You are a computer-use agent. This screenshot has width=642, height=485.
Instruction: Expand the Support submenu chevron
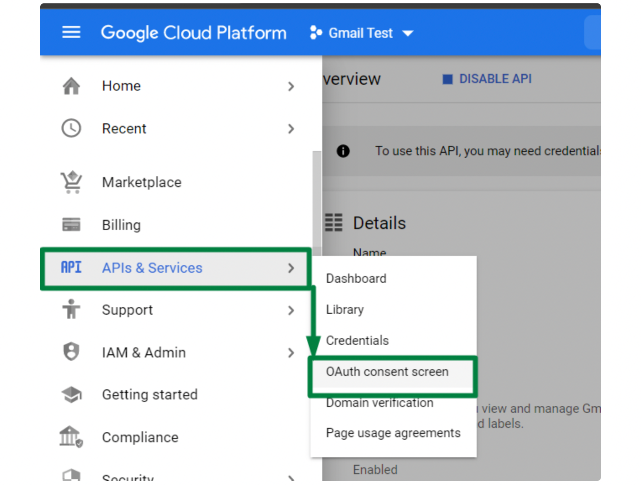pos(291,310)
